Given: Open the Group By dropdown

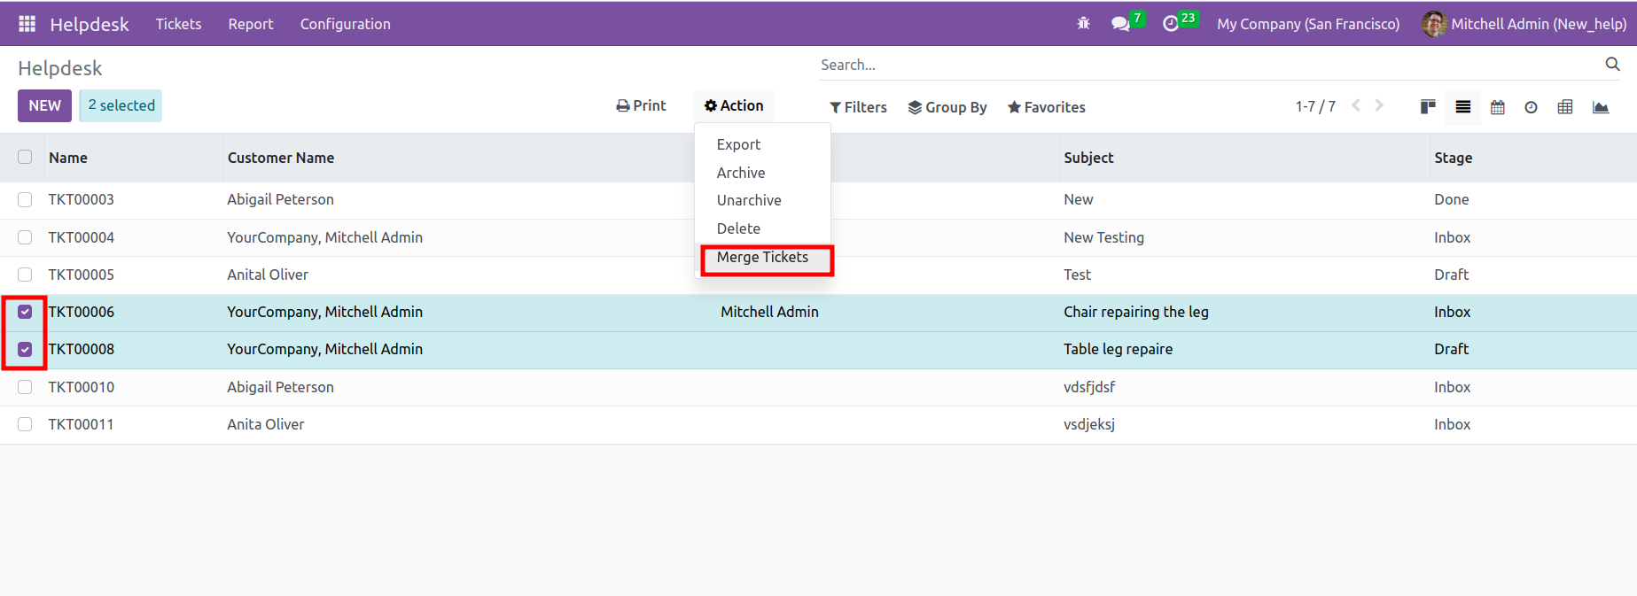Looking at the screenshot, I should [x=947, y=107].
